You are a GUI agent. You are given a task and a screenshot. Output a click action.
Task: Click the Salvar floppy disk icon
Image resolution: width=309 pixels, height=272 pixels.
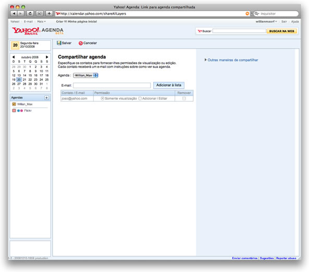click(x=59, y=43)
